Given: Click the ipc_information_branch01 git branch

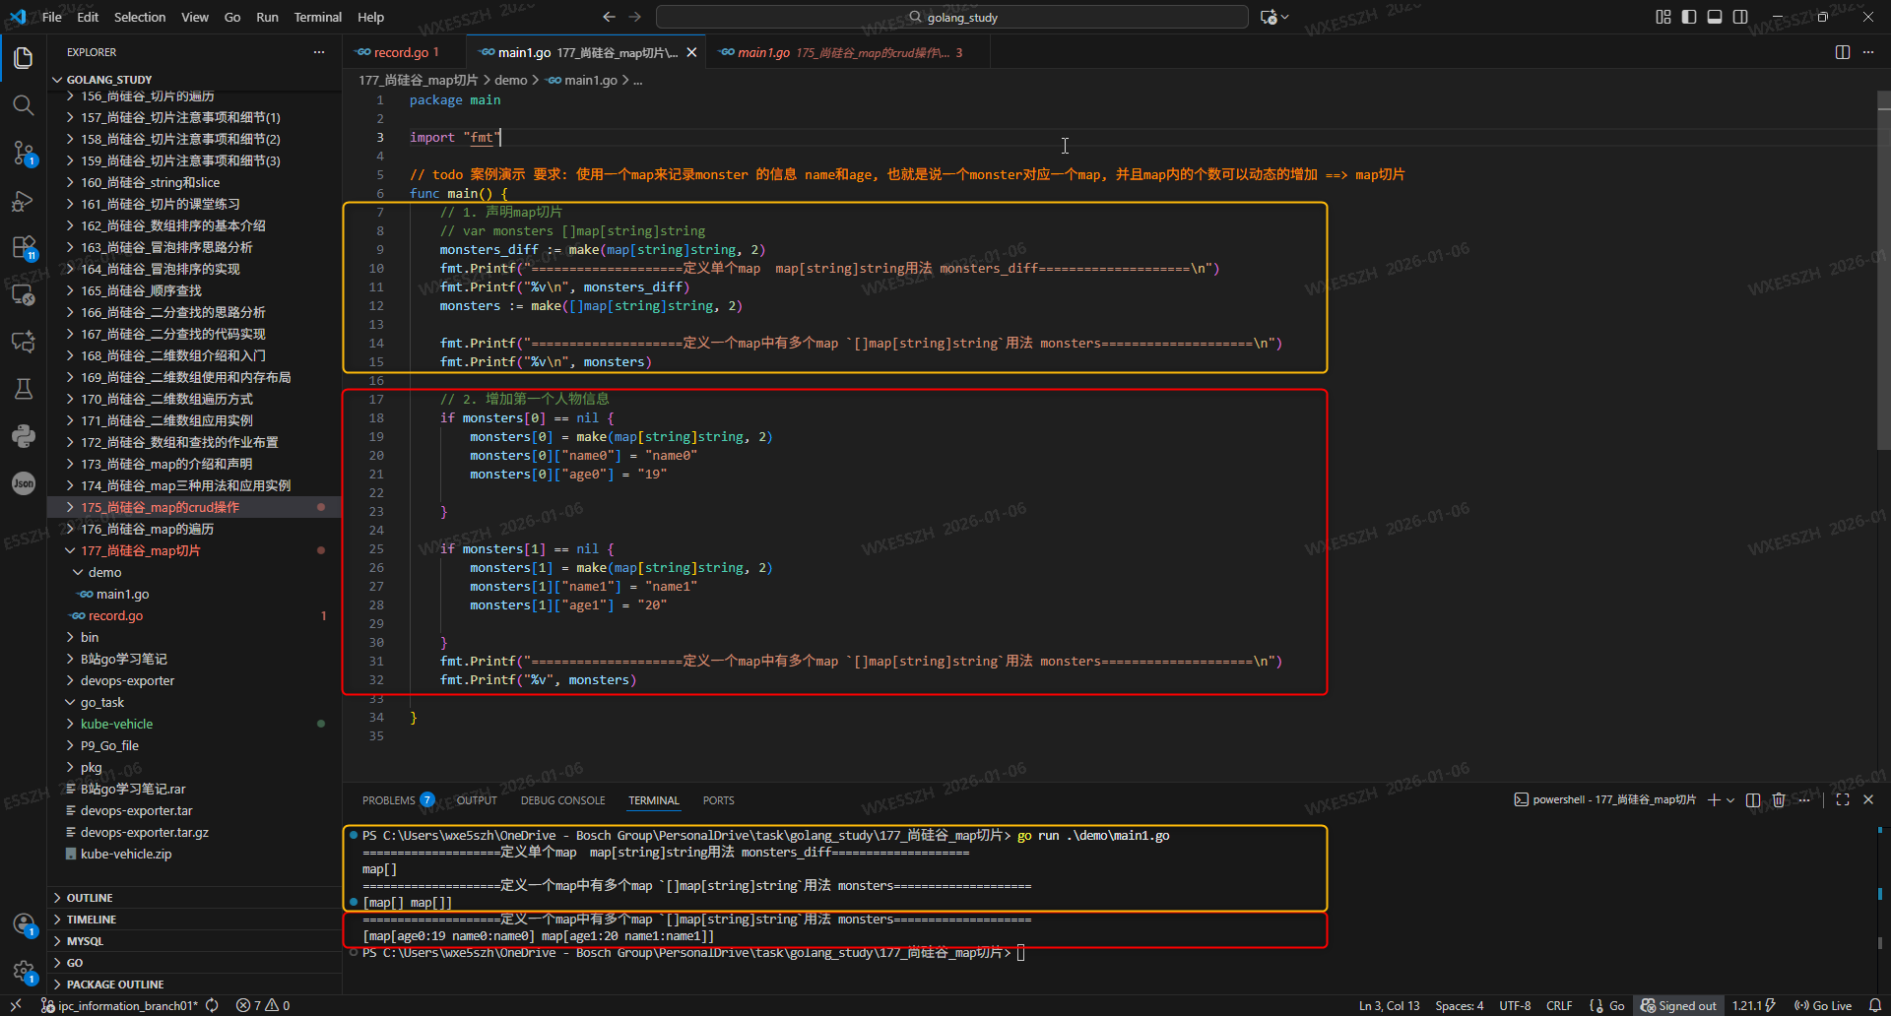Looking at the screenshot, I should pos(119,1005).
